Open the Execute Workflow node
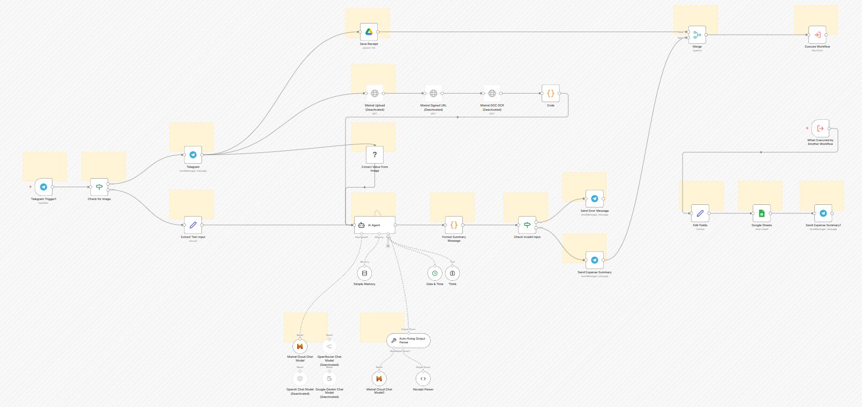Screen dimensions: 862x407 817,35
